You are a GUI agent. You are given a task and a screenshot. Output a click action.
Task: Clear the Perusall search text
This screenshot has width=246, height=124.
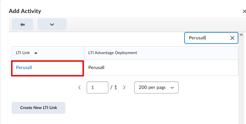pyautogui.click(x=232, y=38)
